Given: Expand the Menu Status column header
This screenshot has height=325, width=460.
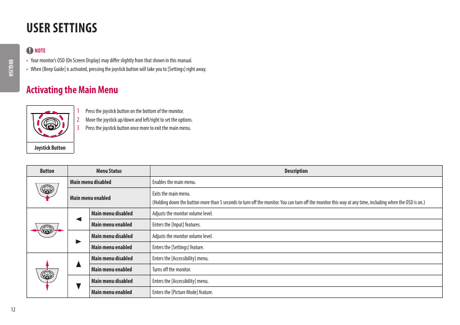Looking at the screenshot, I should point(108,171).
